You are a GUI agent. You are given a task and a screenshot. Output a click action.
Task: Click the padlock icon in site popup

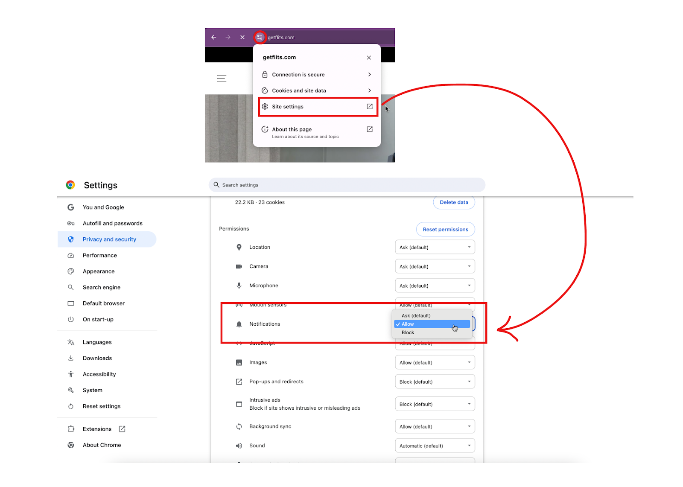[265, 74]
